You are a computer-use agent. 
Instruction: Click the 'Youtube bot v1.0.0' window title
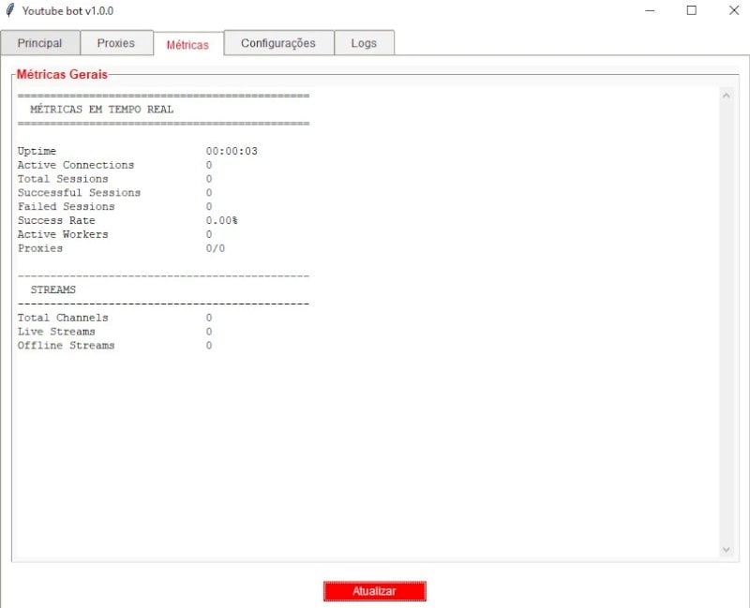point(67,10)
